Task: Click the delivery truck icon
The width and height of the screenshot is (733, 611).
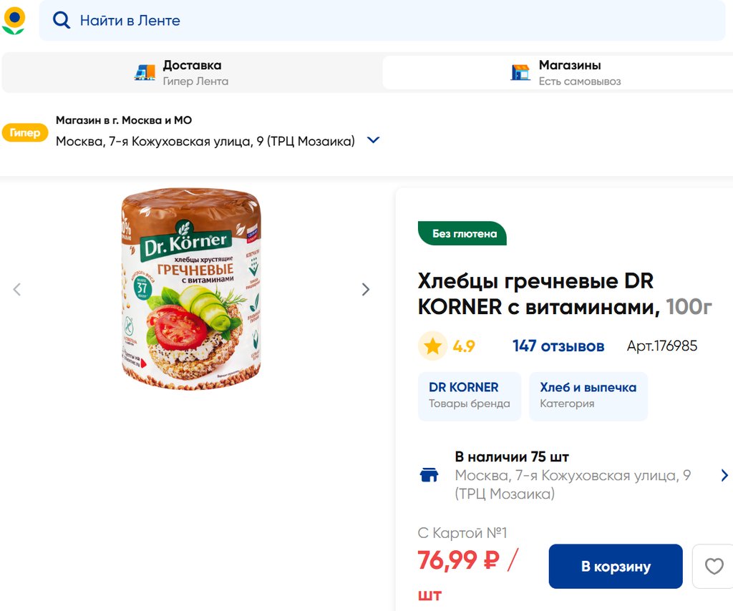Action: pos(145,72)
